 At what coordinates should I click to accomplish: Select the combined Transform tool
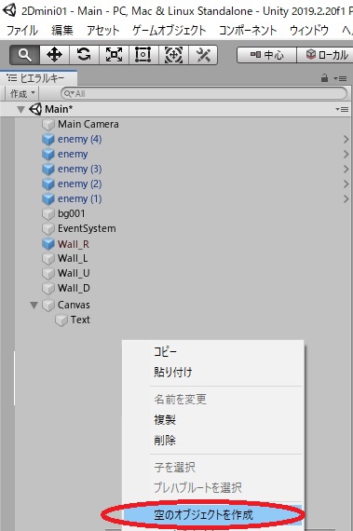point(173,55)
